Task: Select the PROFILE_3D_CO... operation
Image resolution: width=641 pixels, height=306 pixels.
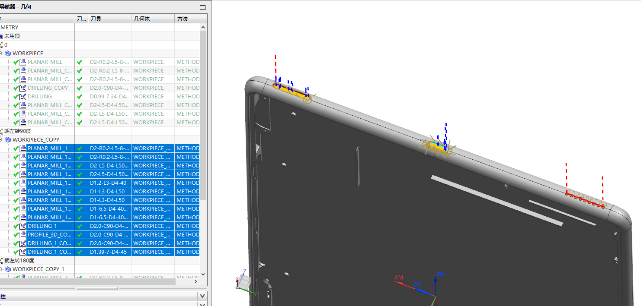Action: click(50, 235)
